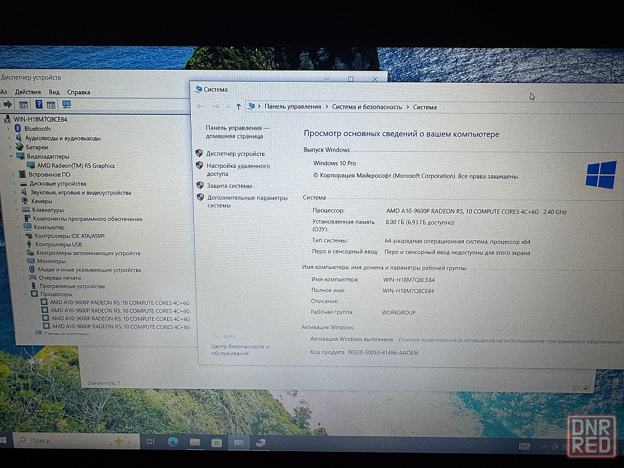Click the Дисковые устройства drive icon
624x468 pixels.
24,183
